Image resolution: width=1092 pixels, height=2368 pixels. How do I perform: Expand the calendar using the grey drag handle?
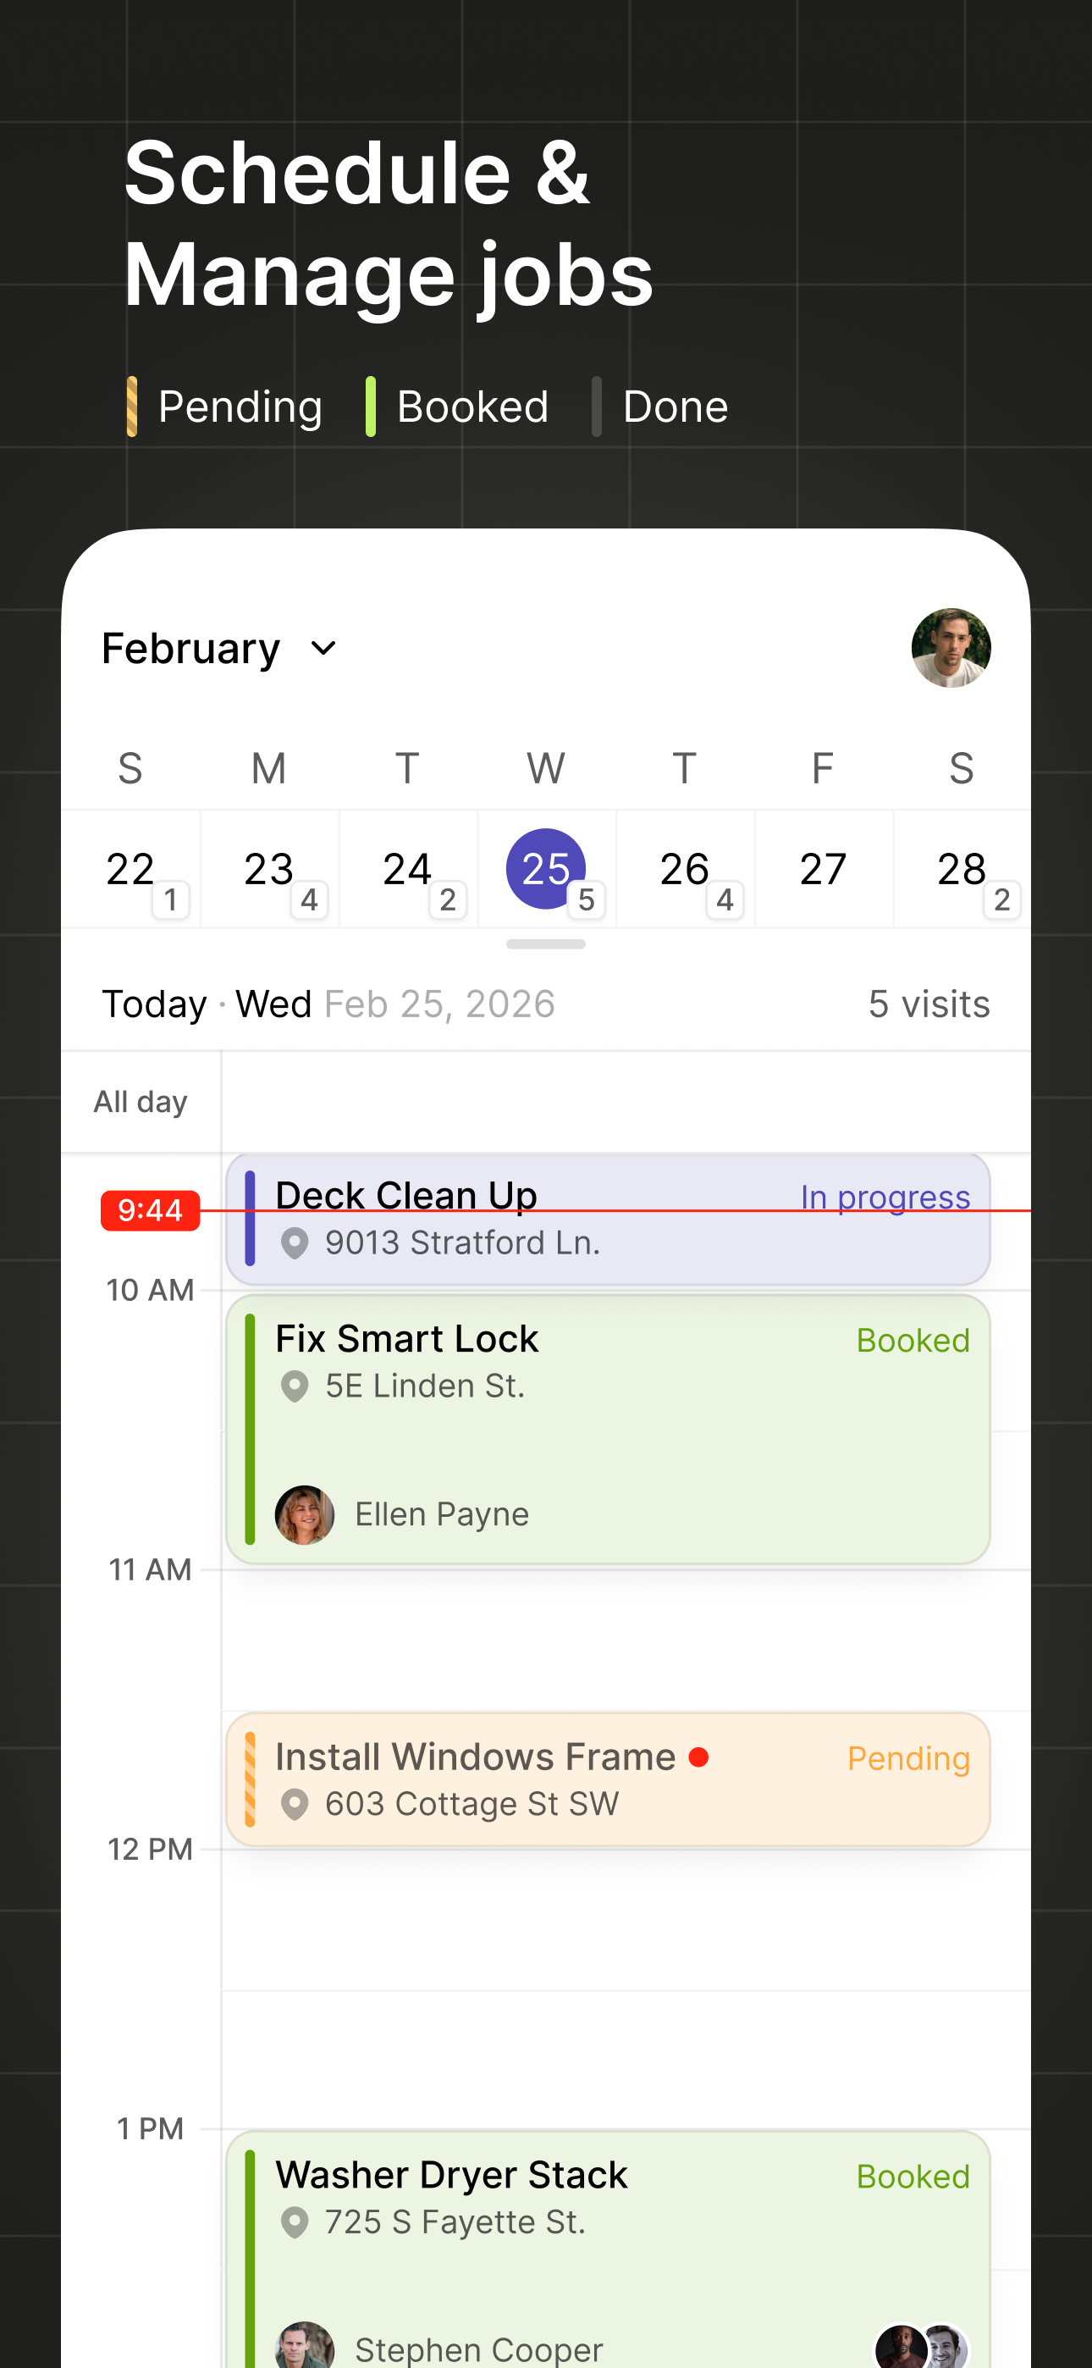tap(546, 944)
